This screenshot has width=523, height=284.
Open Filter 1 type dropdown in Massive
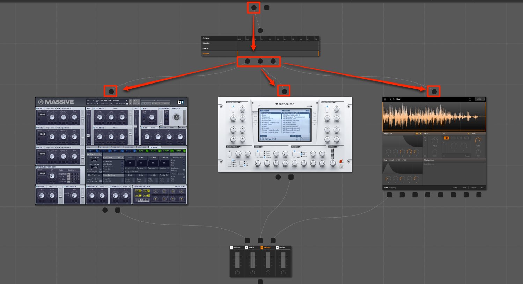coord(116,108)
